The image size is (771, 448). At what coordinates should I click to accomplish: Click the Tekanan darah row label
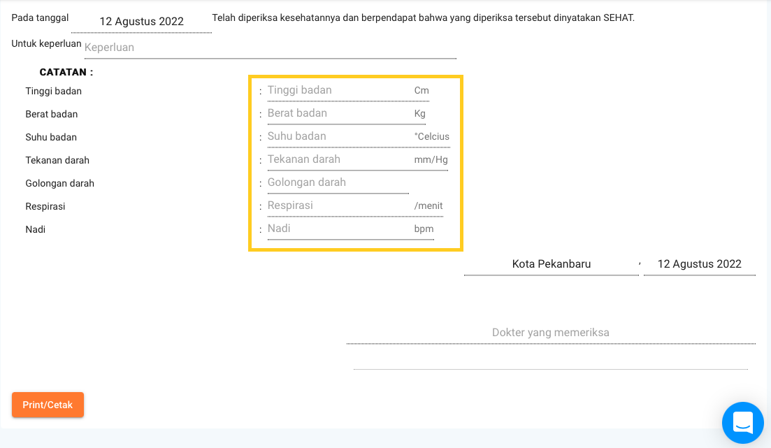click(57, 160)
